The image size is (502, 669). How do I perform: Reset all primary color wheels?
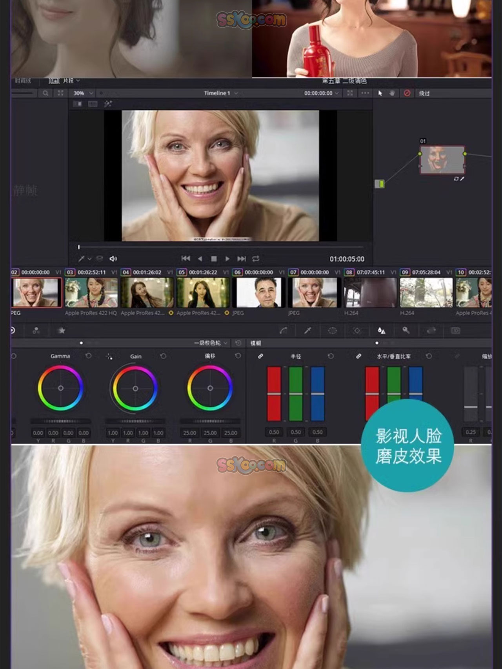point(238,343)
